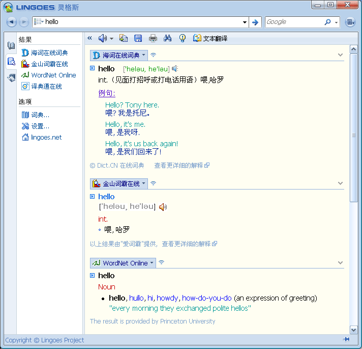
Task: Open 文本翻译 text translation
Action: coord(210,38)
